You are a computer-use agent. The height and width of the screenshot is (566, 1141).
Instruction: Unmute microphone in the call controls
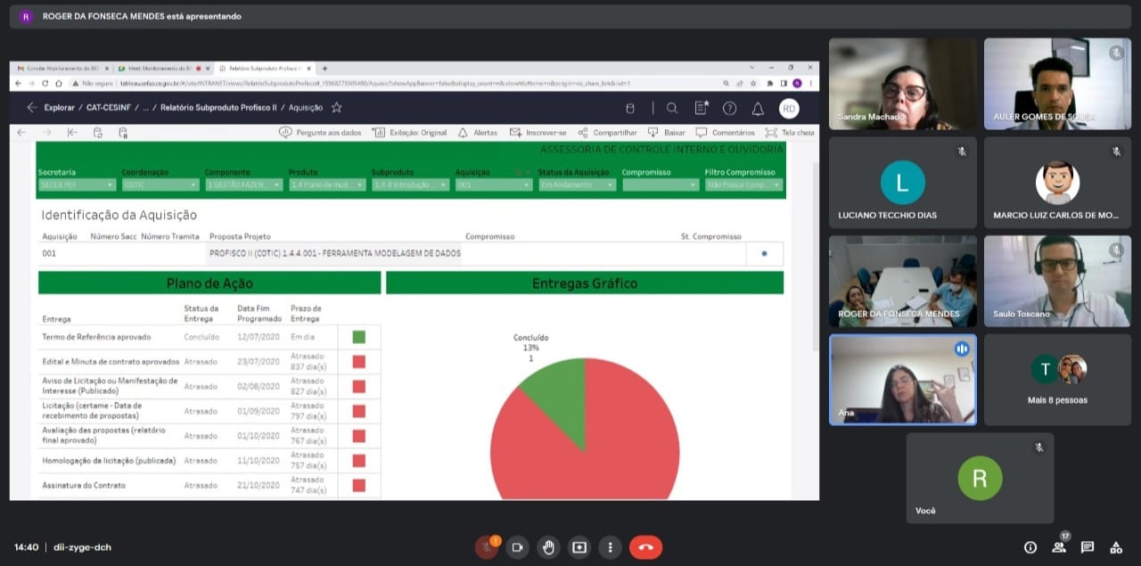click(x=487, y=547)
